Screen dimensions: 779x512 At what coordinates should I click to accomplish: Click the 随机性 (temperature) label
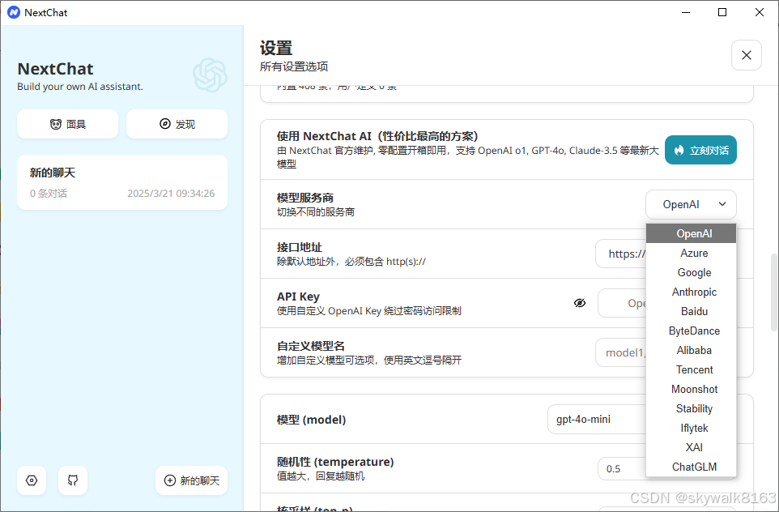(335, 462)
